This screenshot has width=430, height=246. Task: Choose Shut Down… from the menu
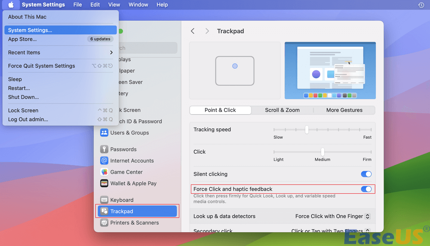pyautogui.click(x=61, y=97)
